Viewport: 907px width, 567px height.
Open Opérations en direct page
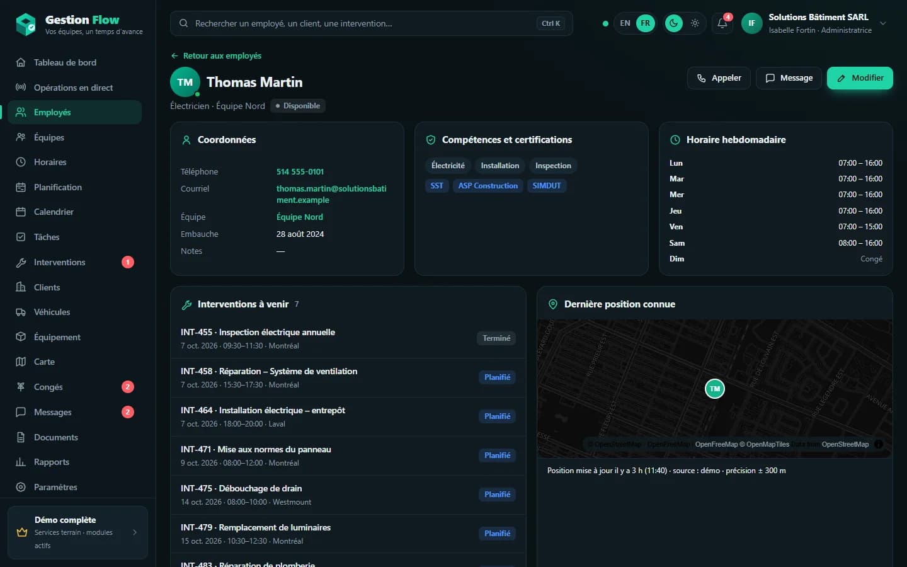click(74, 88)
